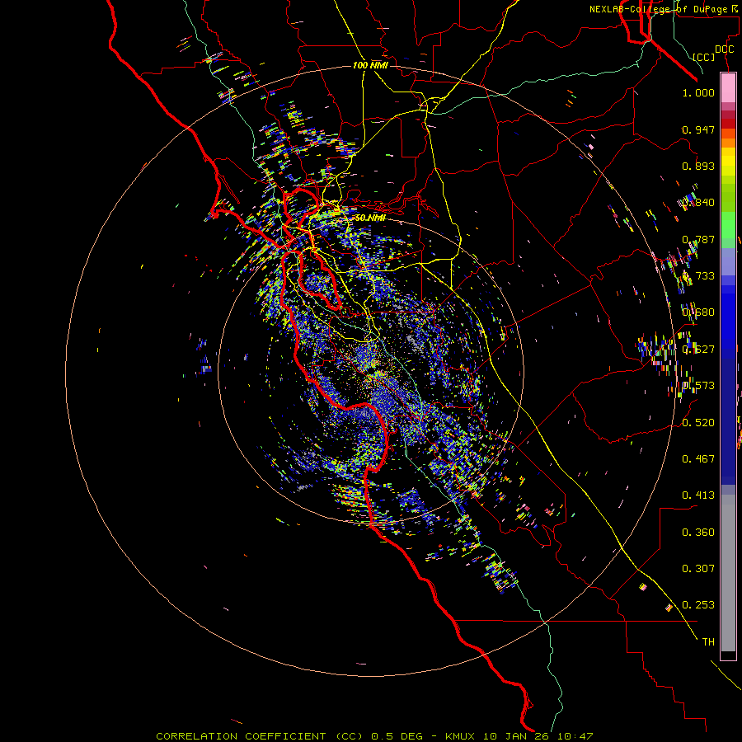The image size is (742, 742).
Task: Pick the gray segment of the color bar
Action: [728, 573]
